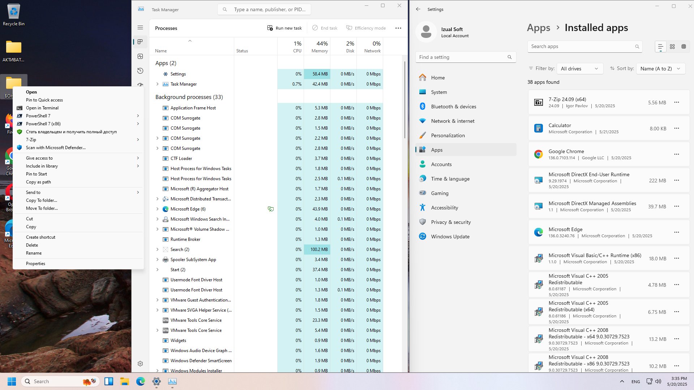Select Copy as path from context menu
The width and height of the screenshot is (694, 390).
[38, 182]
